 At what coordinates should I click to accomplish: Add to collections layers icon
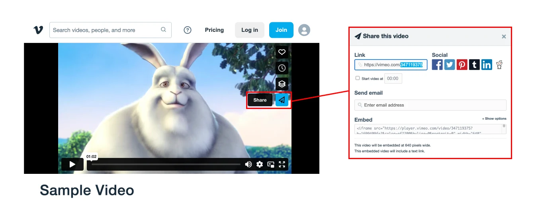[x=282, y=84]
